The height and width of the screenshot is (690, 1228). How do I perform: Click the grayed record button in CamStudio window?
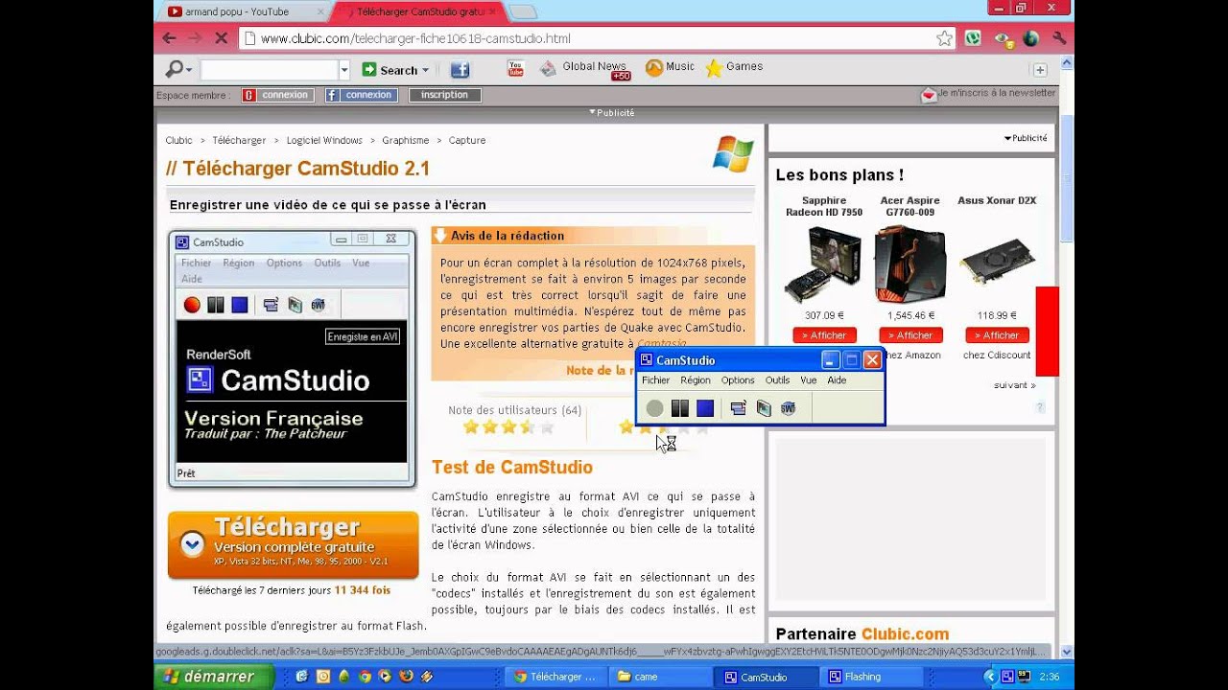click(654, 408)
